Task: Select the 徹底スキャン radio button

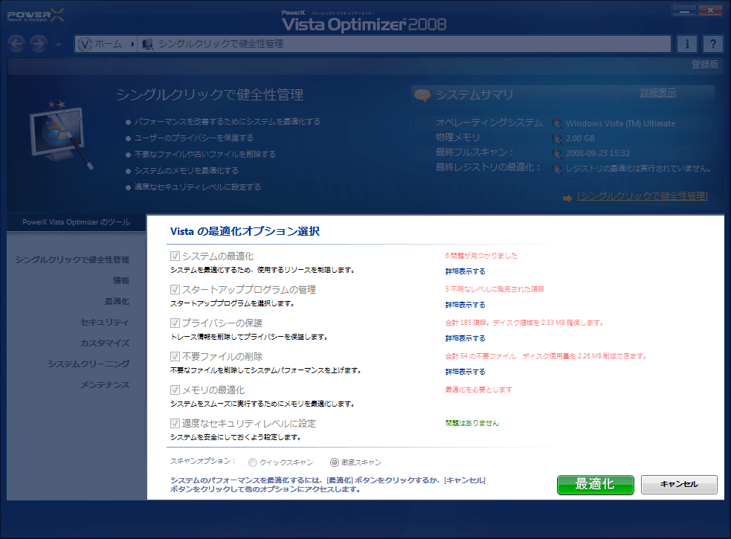Action: pyautogui.click(x=334, y=462)
